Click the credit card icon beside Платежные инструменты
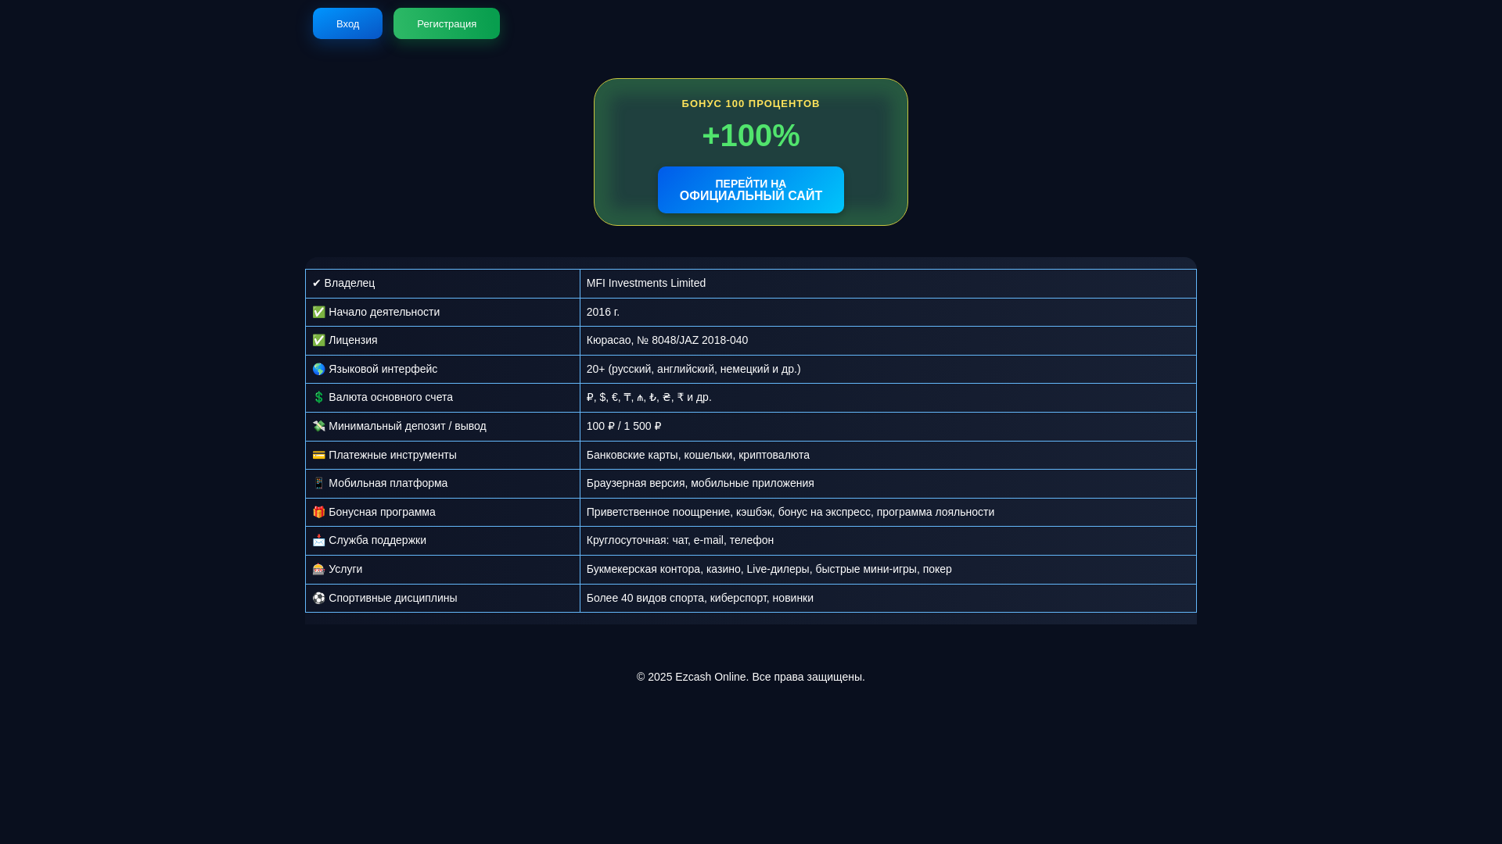The width and height of the screenshot is (1502, 844). pyautogui.click(x=318, y=455)
